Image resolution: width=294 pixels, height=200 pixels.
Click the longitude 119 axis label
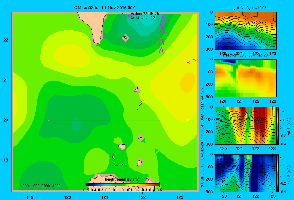coord(30,197)
